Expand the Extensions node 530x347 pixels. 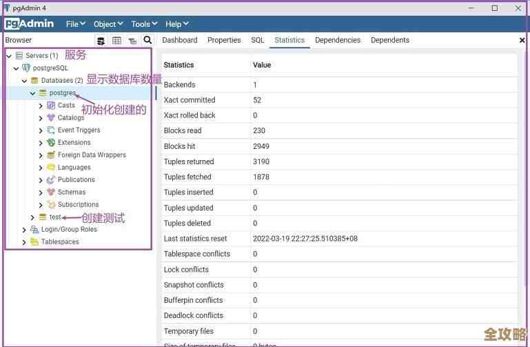coord(41,143)
